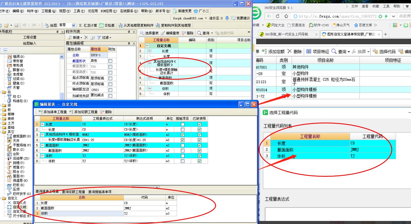The width and height of the screenshot is (411, 224).
Task: Click the notification bell beside 造价豆
Action: click(x=227, y=18)
